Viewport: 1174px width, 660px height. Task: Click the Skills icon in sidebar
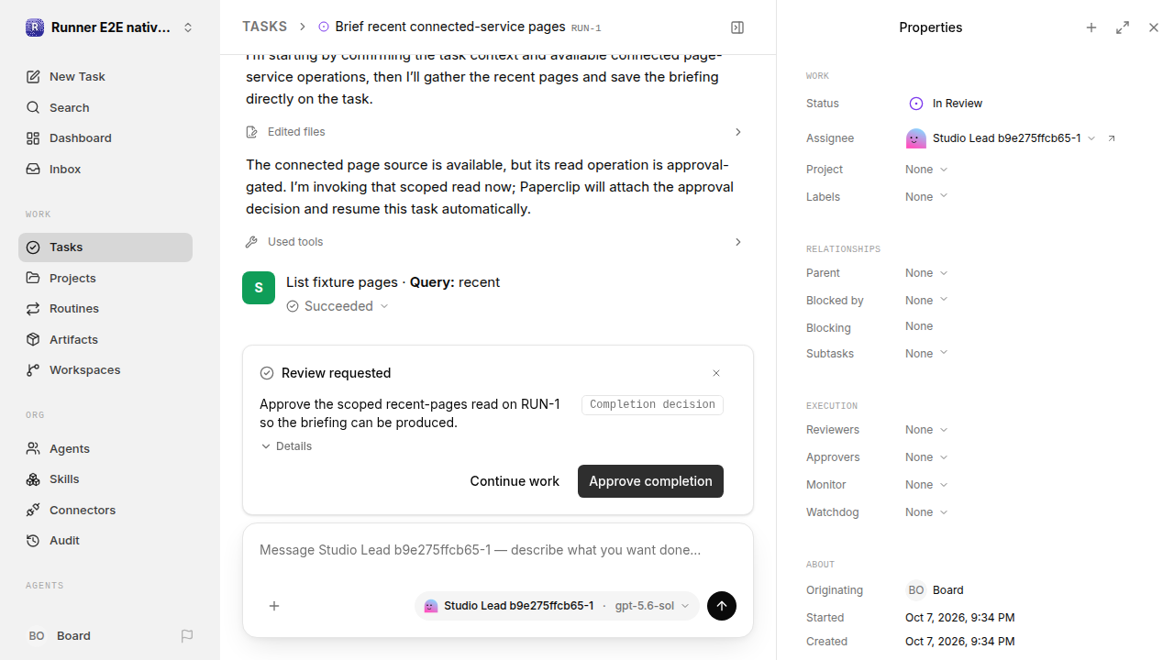pos(33,479)
